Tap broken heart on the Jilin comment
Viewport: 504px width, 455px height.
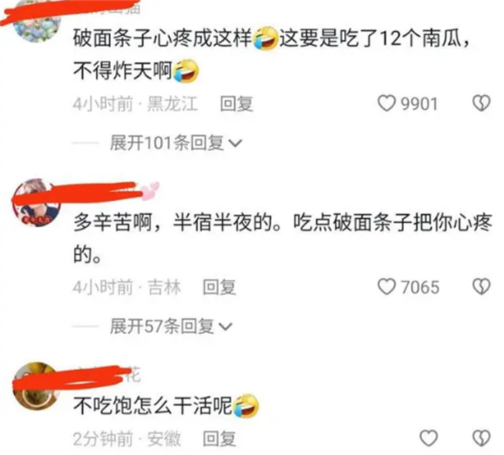481,286
